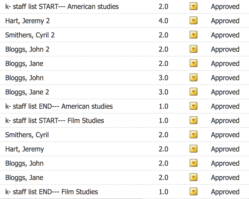Select the row for Bloggs, John 2
This screenshot has width=249, height=199.
[24, 49]
